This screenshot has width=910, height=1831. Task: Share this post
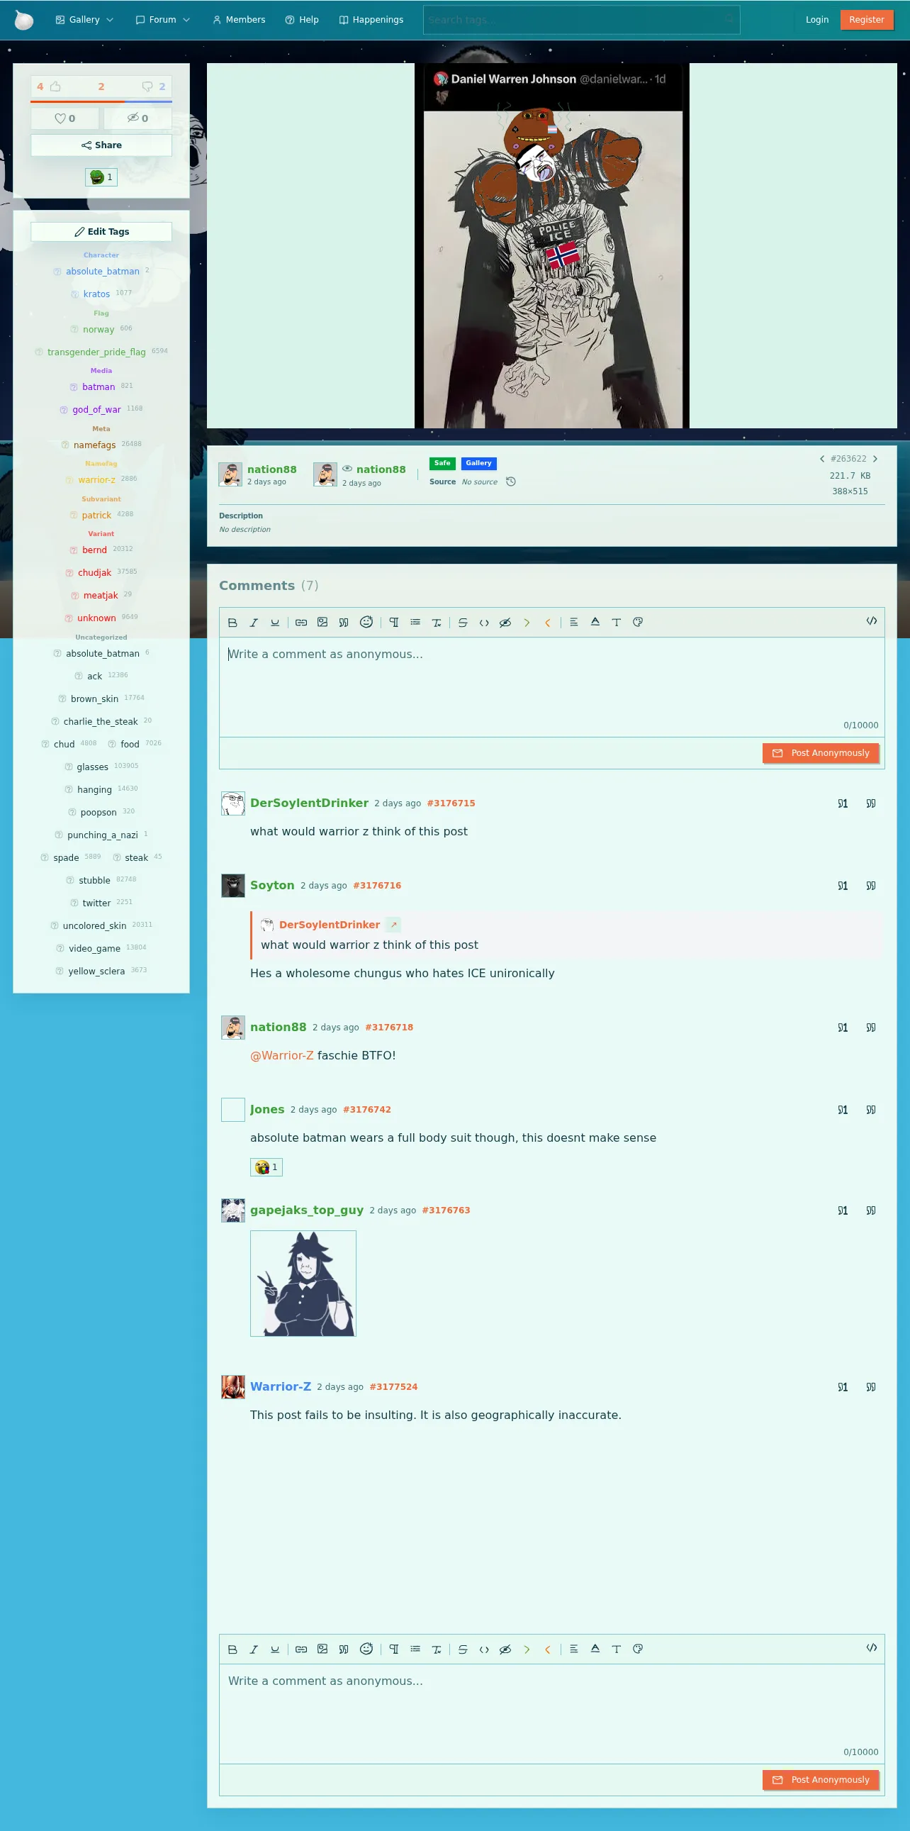[x=101, y=145]
